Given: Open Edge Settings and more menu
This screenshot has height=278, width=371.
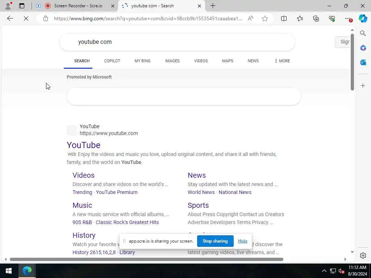Looking at the screenshot, I should (348, 18).
